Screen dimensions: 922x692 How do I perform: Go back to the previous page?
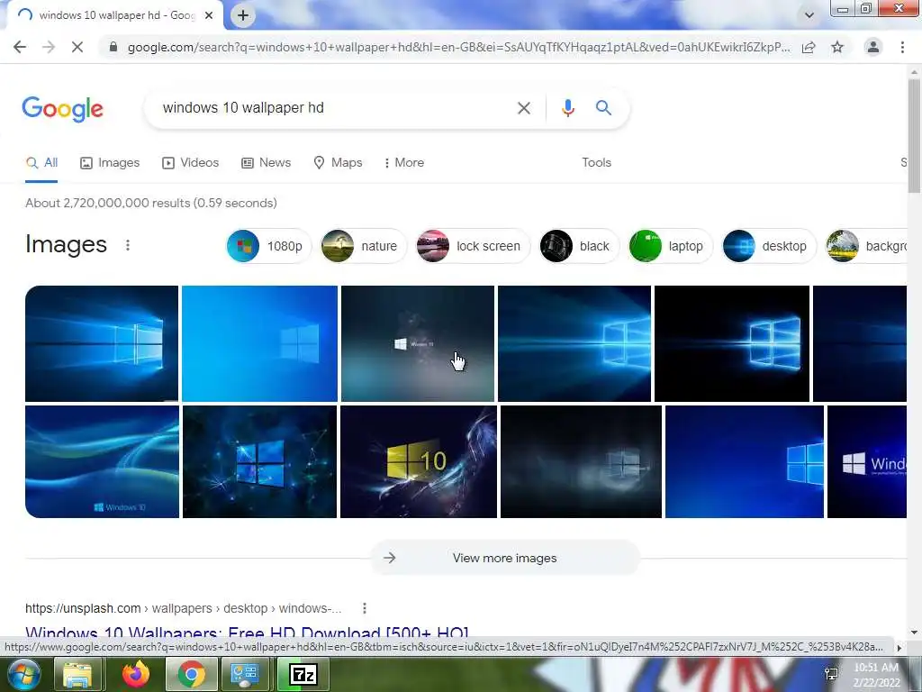click(20, 47)
